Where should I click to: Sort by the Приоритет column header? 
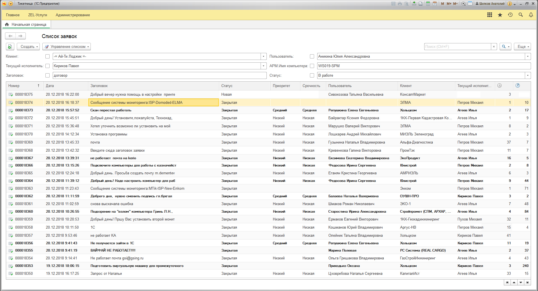(285, 86)
